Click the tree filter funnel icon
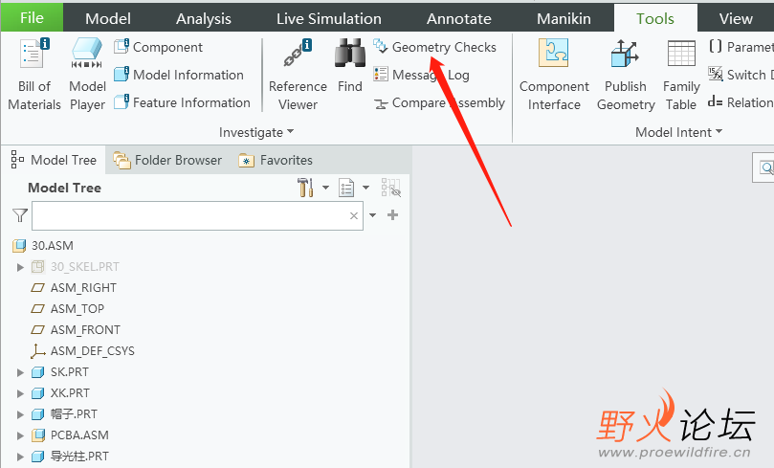 (20, 215)
